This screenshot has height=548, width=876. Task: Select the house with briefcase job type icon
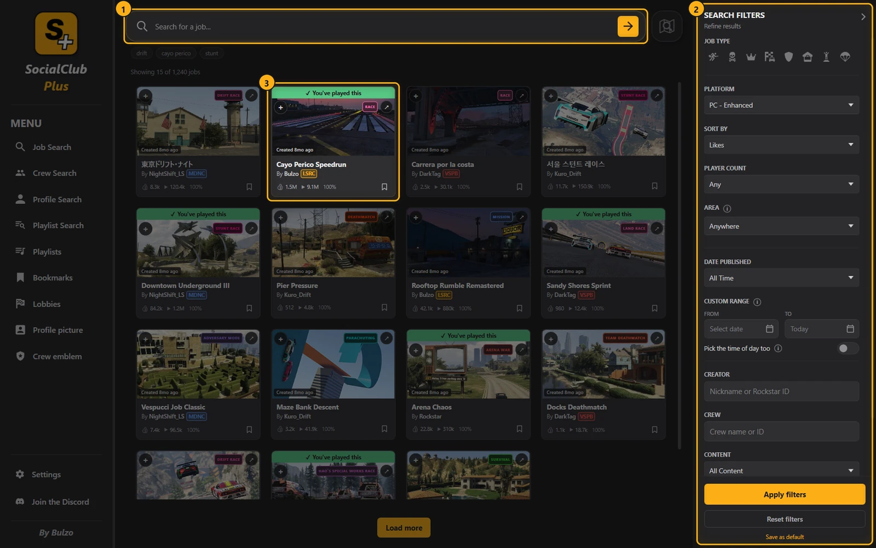coord(808,56)
